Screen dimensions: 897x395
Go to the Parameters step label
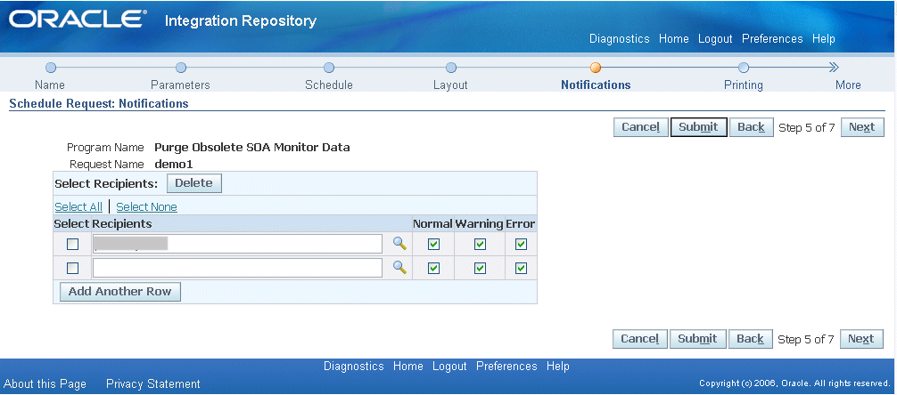(180, 85)
